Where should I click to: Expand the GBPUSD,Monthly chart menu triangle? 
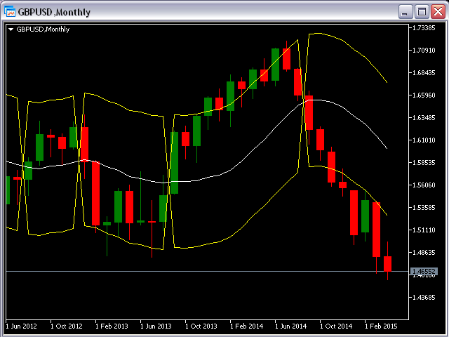pyautogui.click(x=11, y=29)
